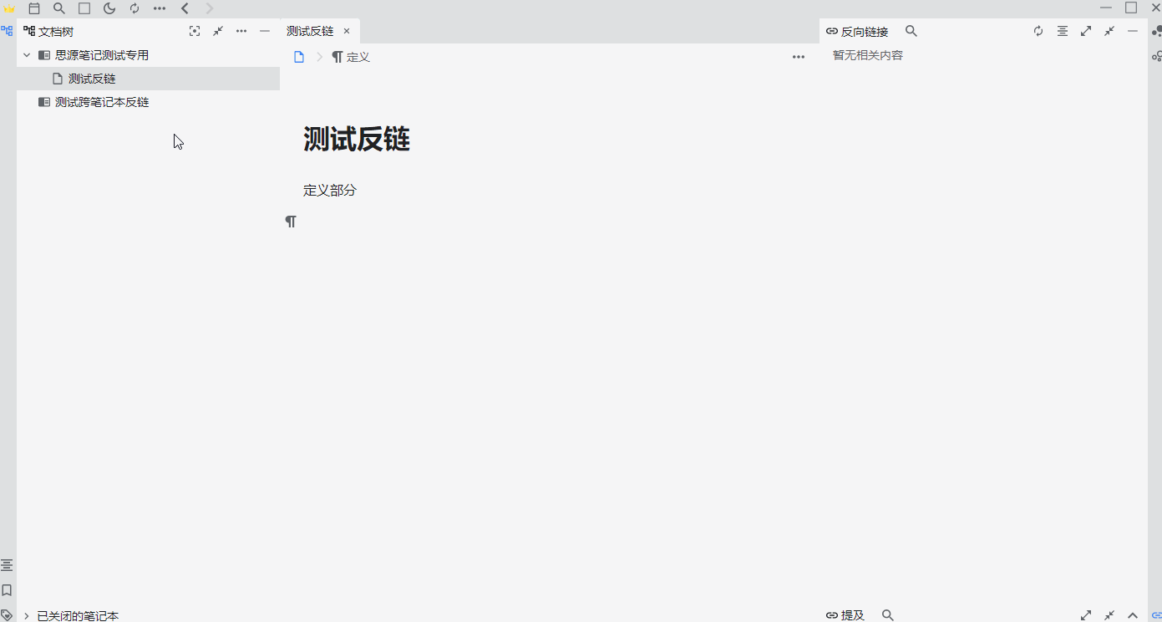The width and height of the screenshot is (1162, 622).
Task: Start data sync with the refresh icon
Action: [134, 8]
